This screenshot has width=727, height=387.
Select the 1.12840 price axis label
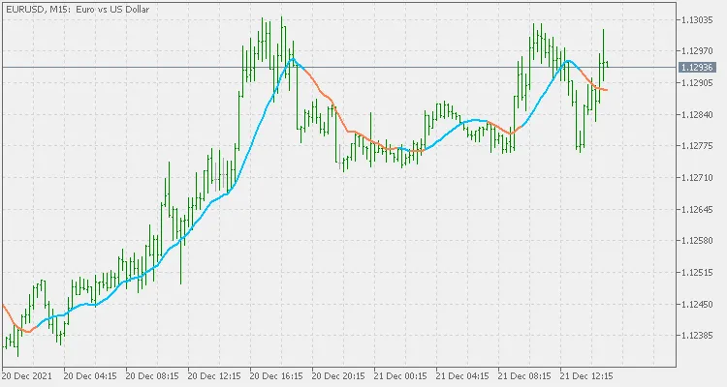tap(698, 115)
